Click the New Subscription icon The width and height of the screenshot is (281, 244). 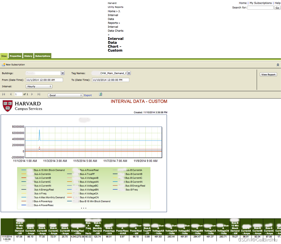coord(3,65)
